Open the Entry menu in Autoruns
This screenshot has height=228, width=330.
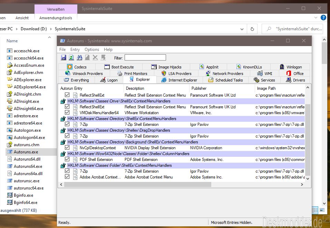(x=75, y=50)
